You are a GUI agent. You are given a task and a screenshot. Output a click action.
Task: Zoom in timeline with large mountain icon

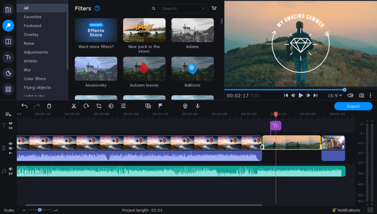(56, 210)
